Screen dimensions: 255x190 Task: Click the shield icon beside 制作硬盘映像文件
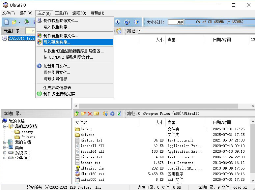[39, 36]
